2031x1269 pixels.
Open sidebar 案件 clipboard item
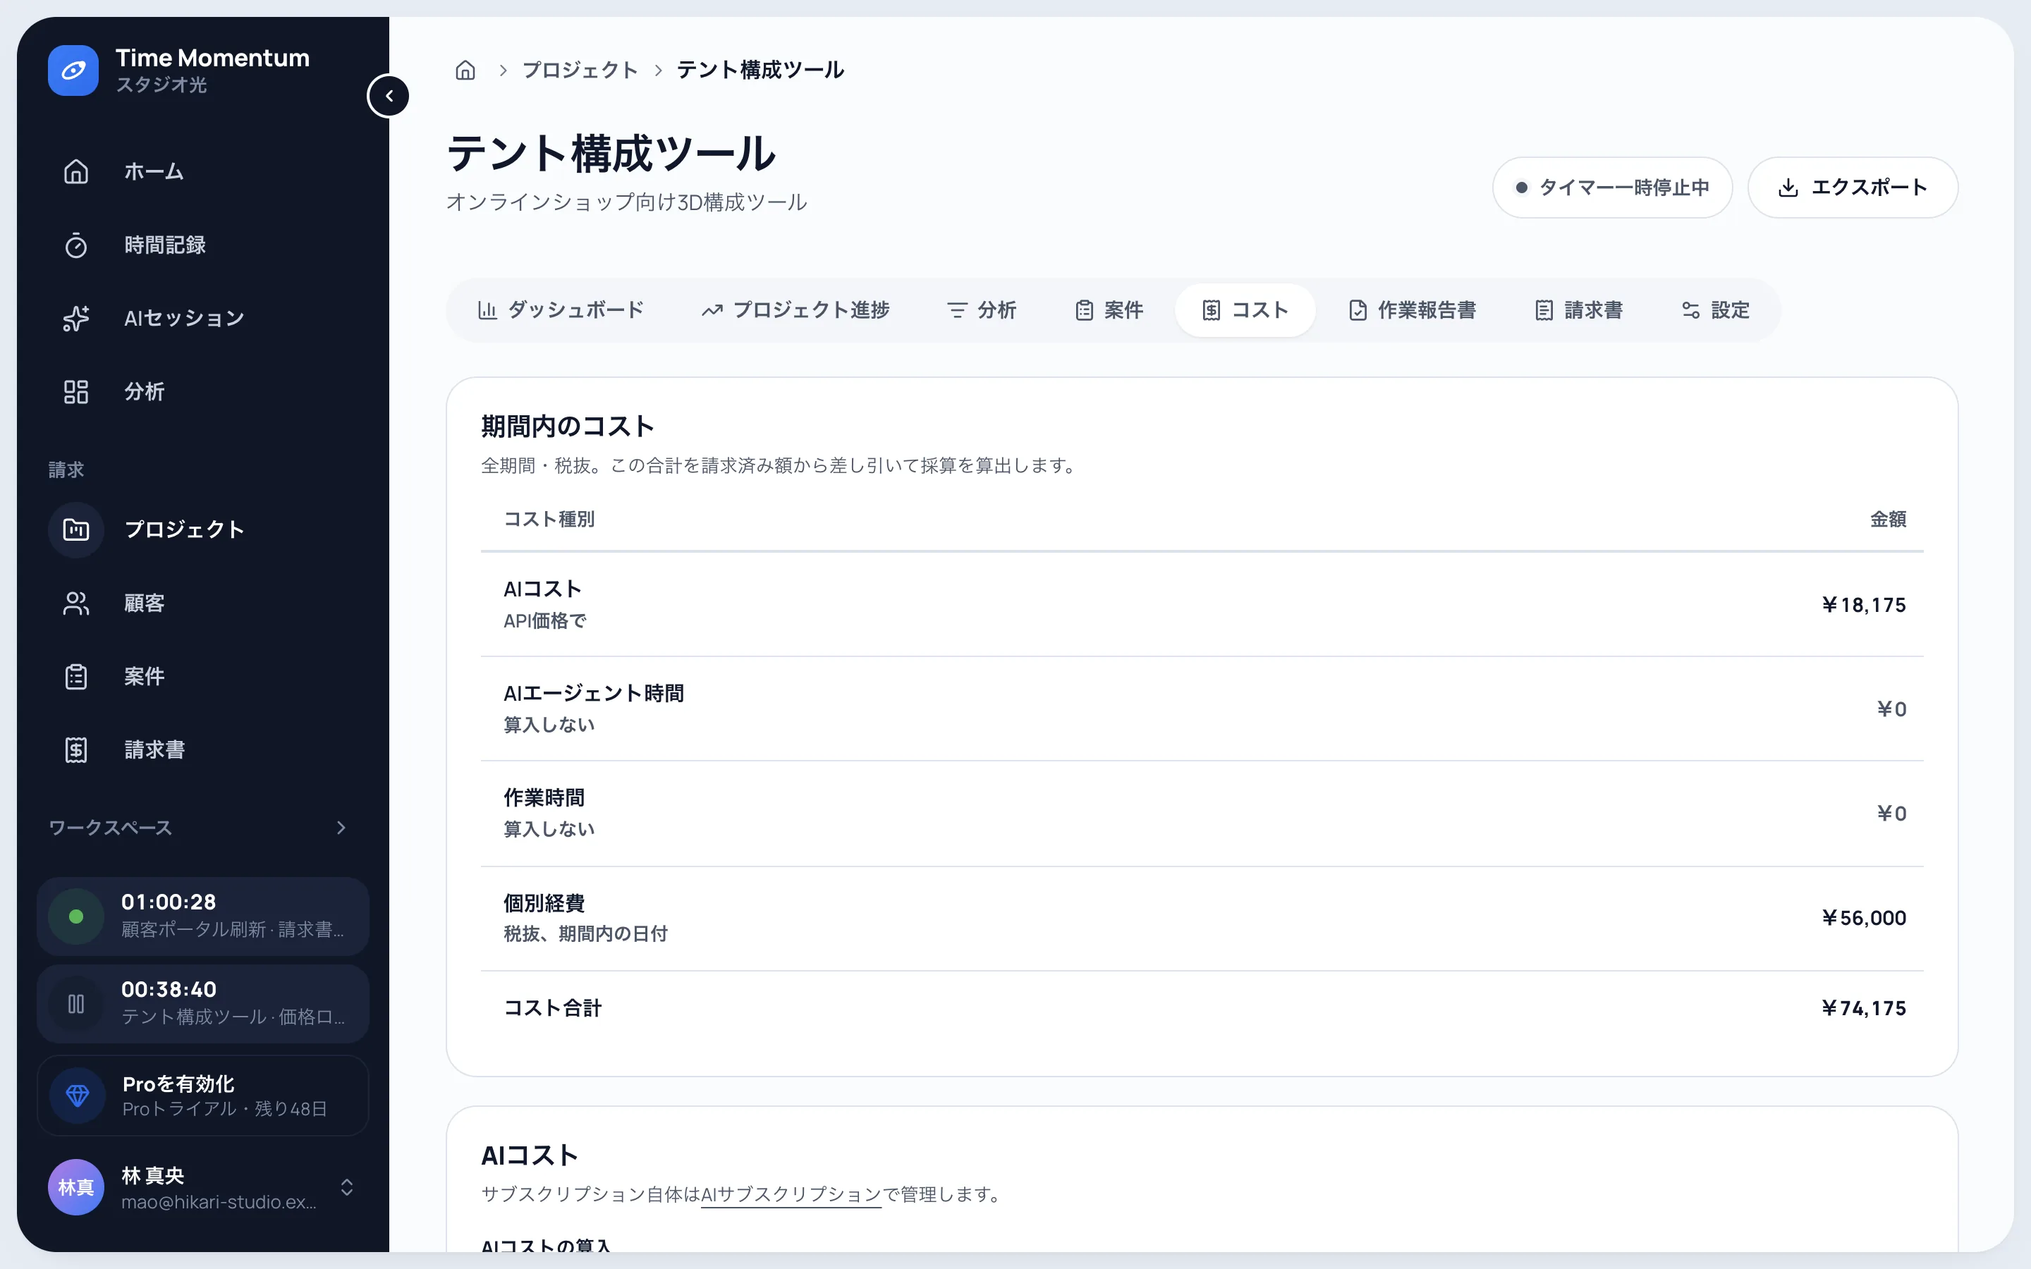[x=203, y=677]
